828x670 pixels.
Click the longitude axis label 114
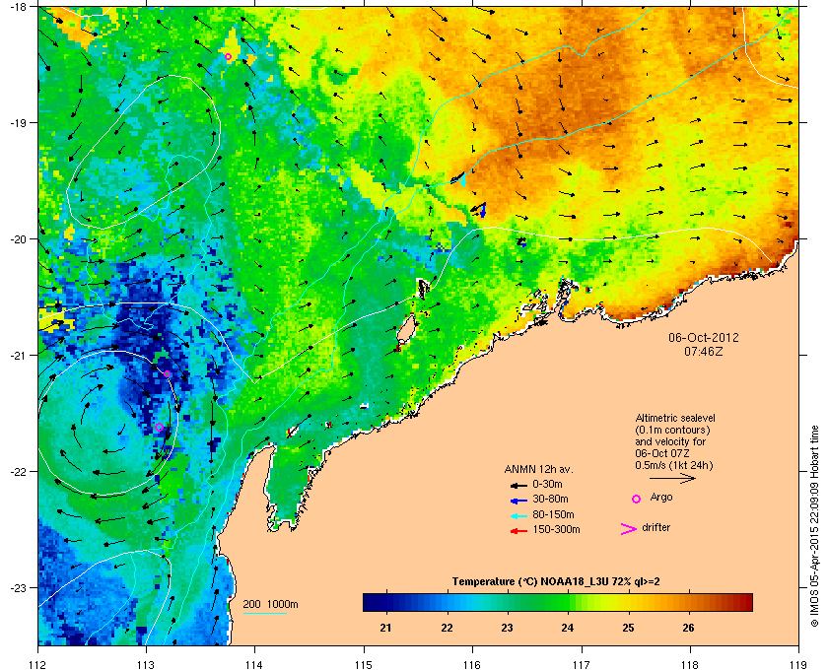tap(254, 664)
